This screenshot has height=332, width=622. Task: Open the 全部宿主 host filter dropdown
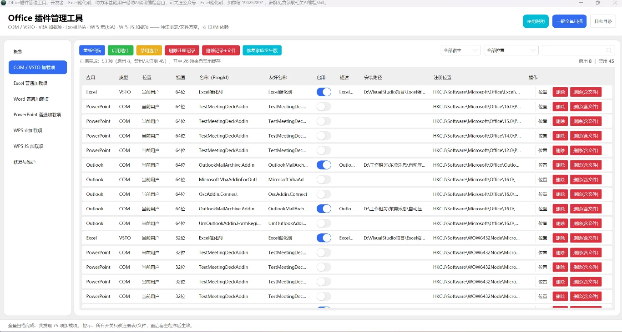pos(460,50)
